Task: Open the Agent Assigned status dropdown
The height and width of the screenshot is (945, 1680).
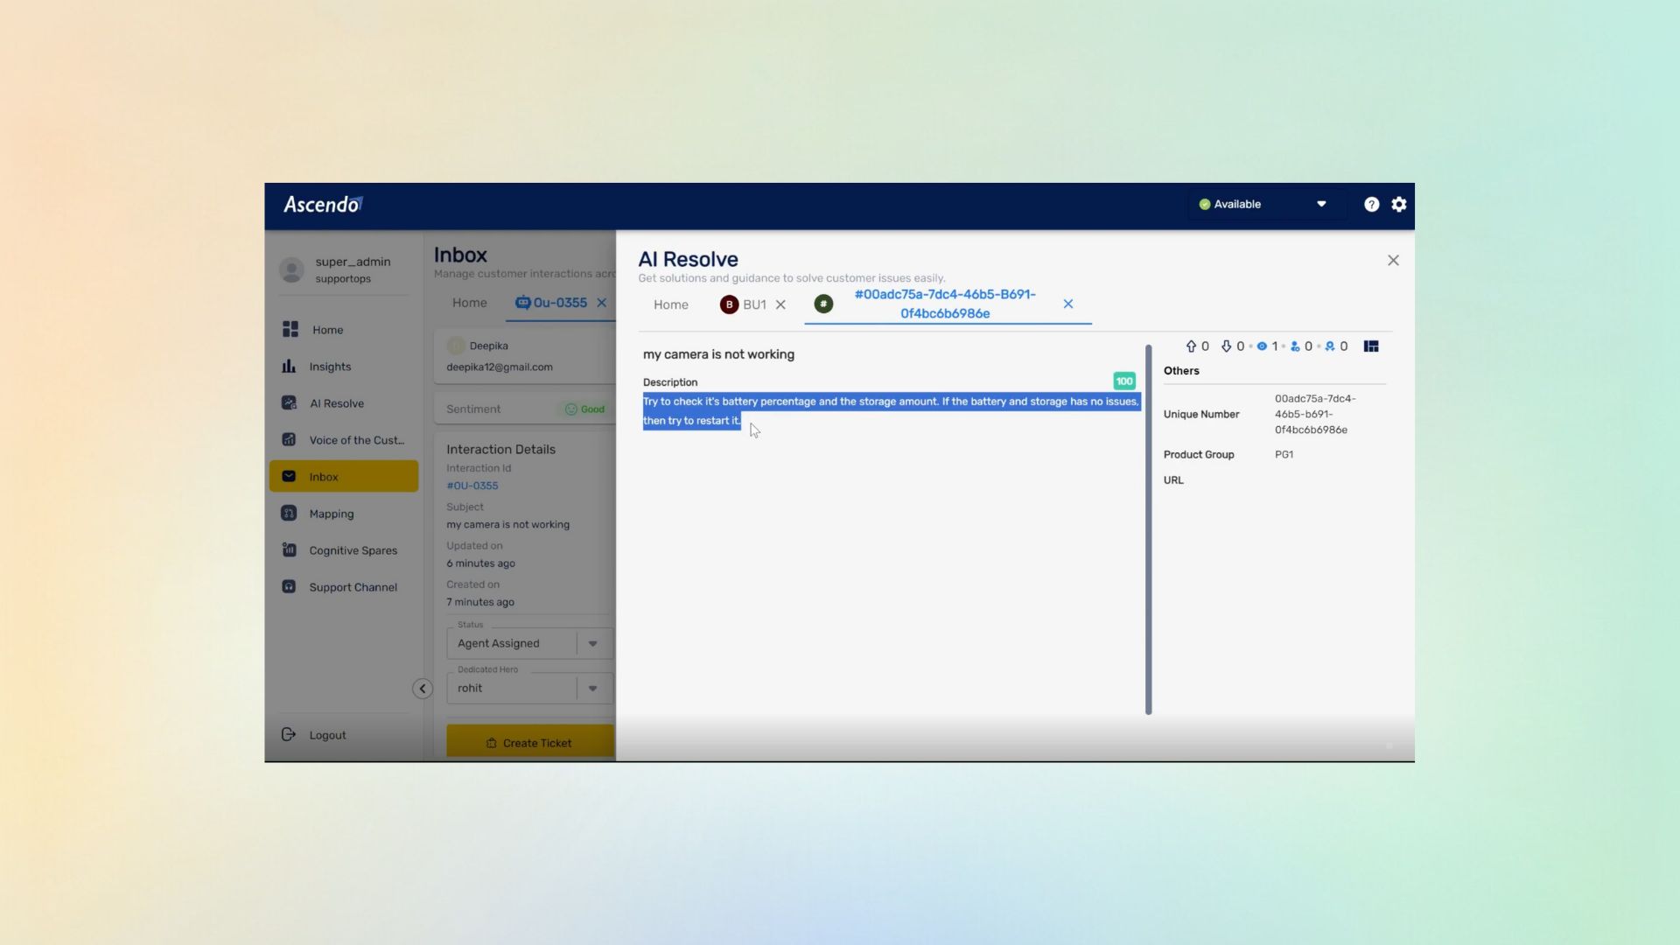Action: click(592, 643)
